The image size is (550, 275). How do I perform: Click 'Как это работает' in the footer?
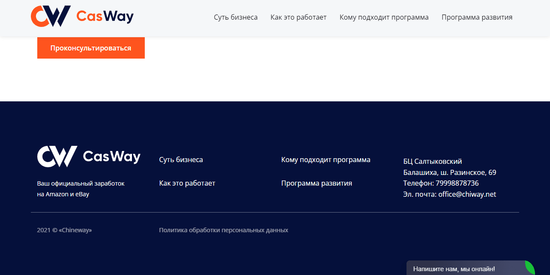[x=187, y=183]
